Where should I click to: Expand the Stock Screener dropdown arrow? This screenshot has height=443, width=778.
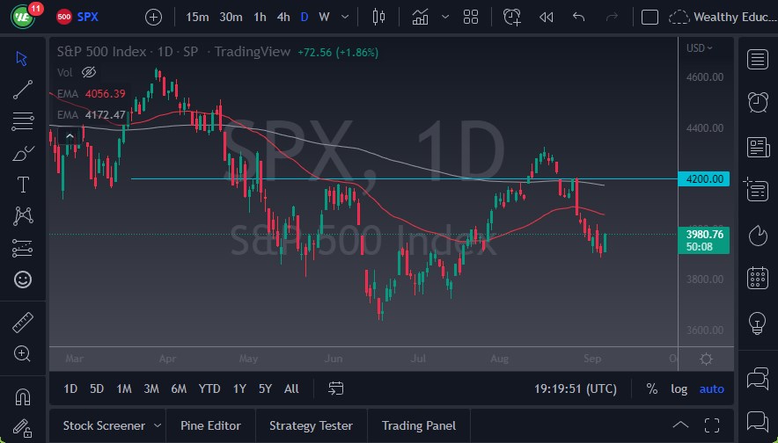[156, 425]
